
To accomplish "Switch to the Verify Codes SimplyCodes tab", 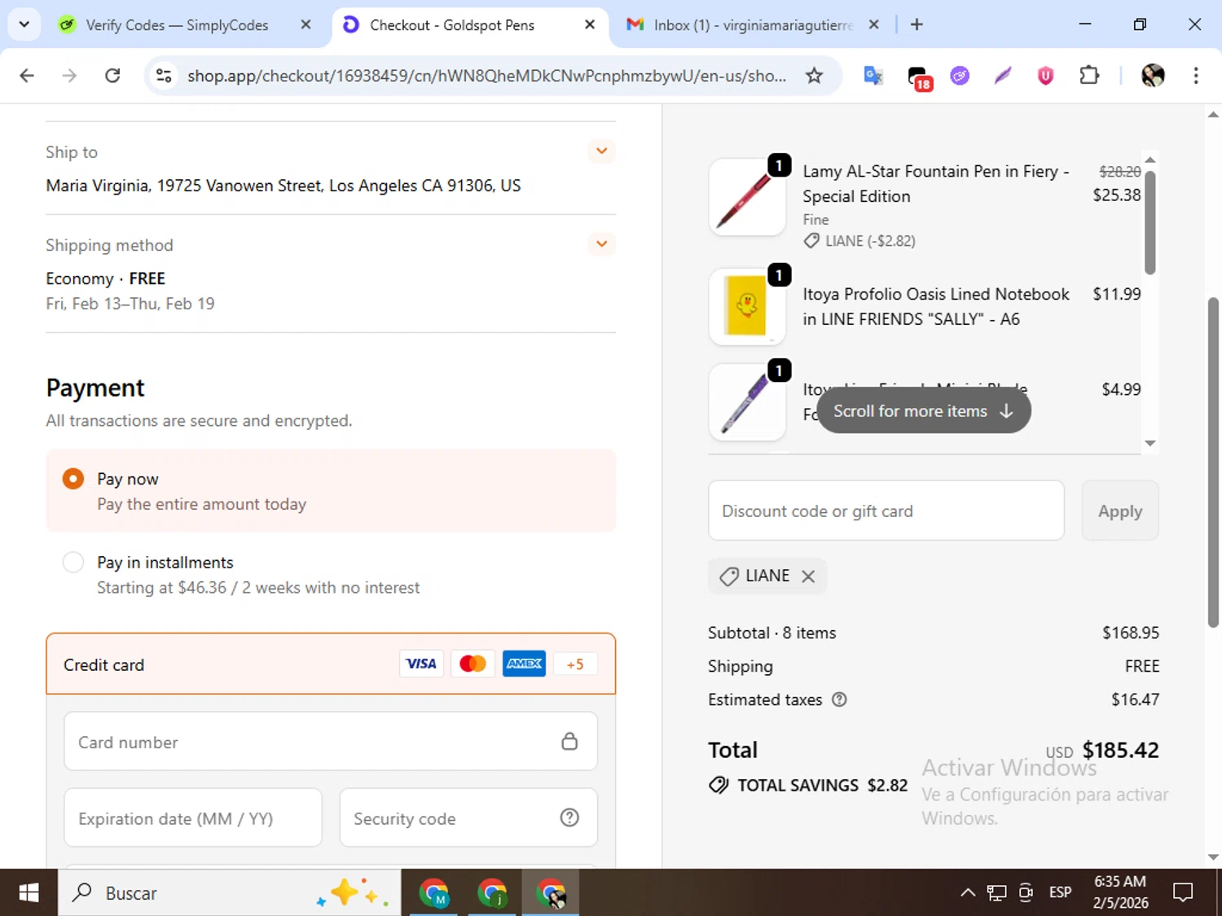I will tap(176, 25).
